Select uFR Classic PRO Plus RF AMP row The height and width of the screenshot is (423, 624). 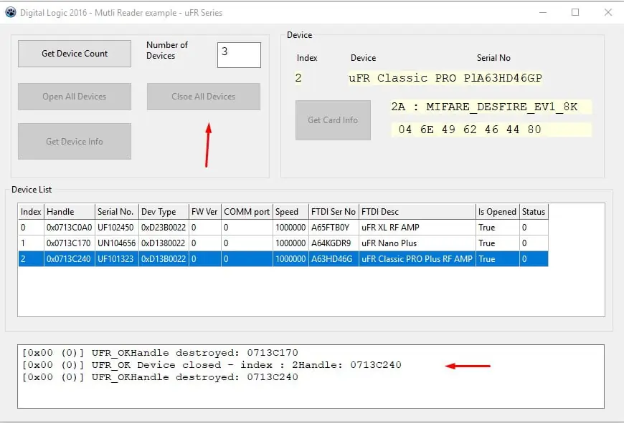(x=283, y=259)
